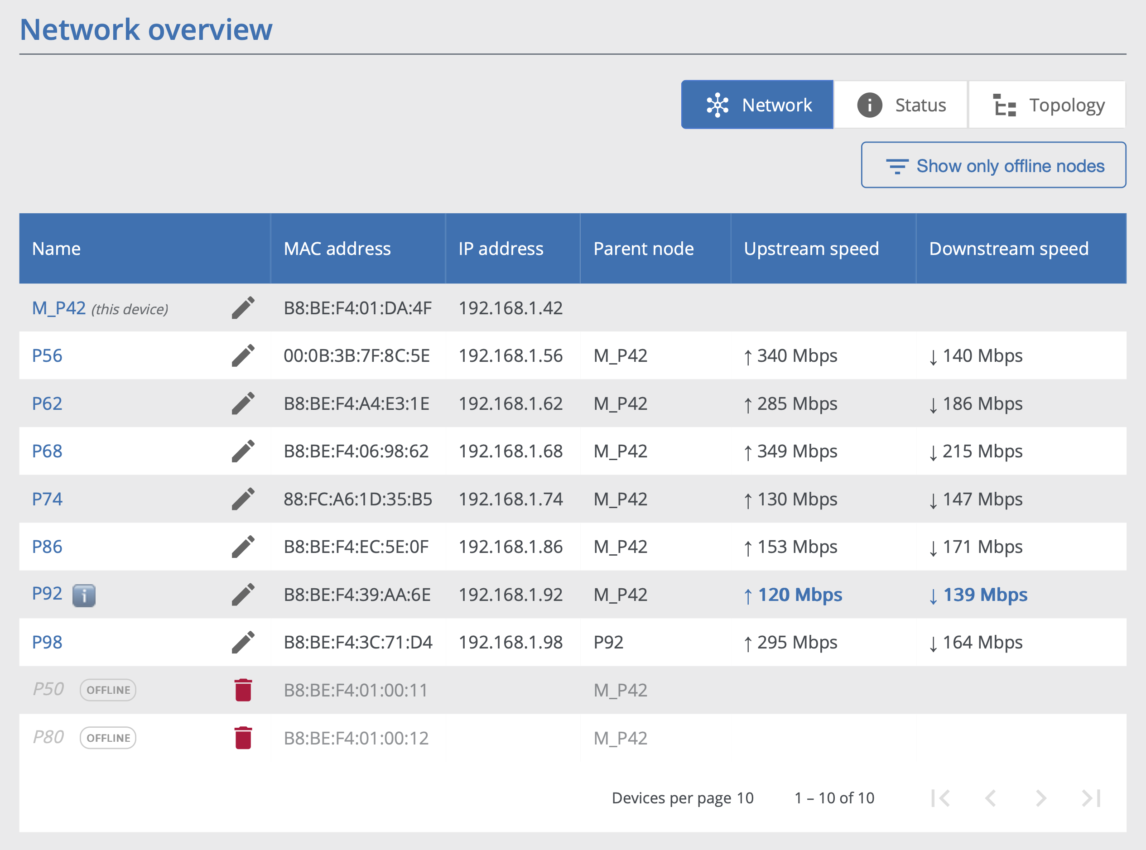Click OFFLINE badge of P80
Image resolution: width=1146 pixels, height=850 pixels.
click(x=108, y=738)
